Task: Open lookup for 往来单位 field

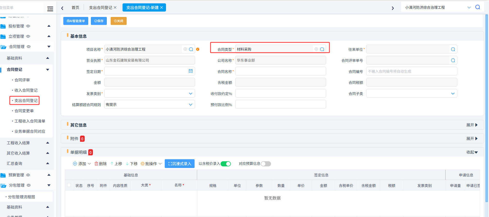Action: click(453, 49)
